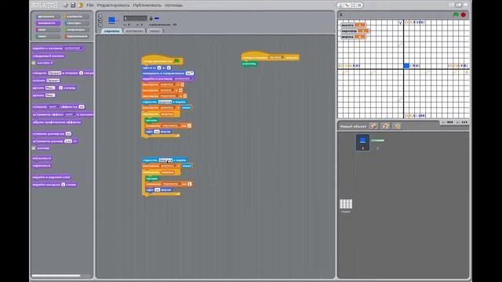
Task: Switch to small stage view mode
Action: (452, 5)
